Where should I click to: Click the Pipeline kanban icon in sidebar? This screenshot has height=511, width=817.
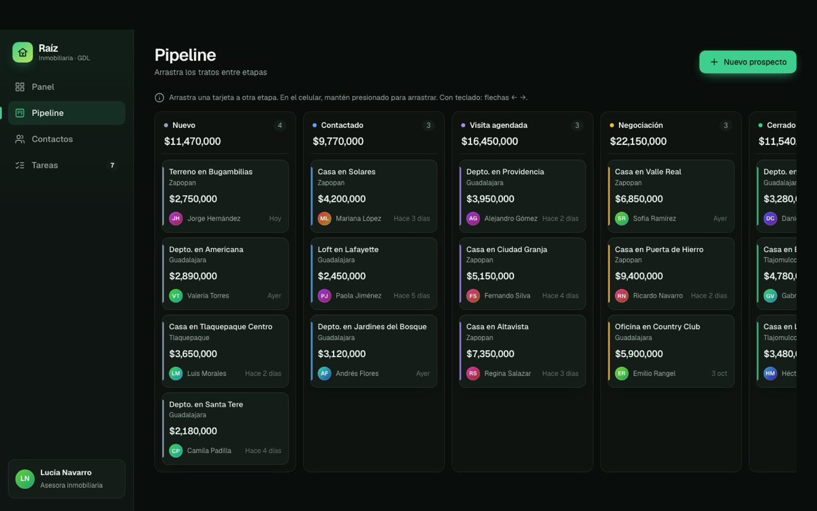pyautogui.click(x=20, y=113)
